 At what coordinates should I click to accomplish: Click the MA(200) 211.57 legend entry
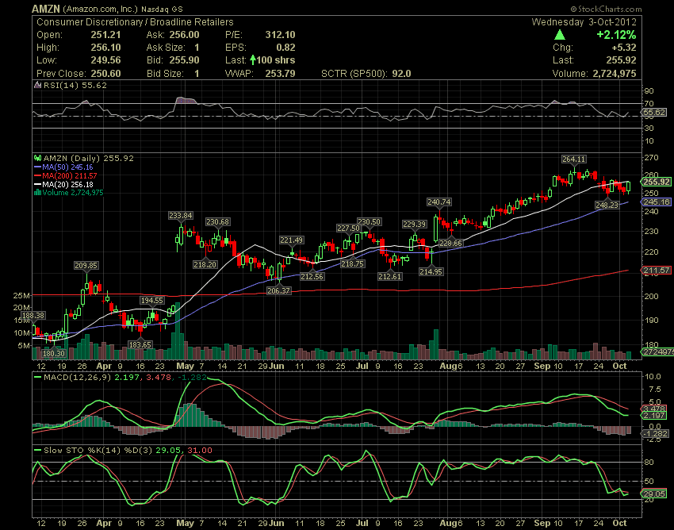[70, 175]
